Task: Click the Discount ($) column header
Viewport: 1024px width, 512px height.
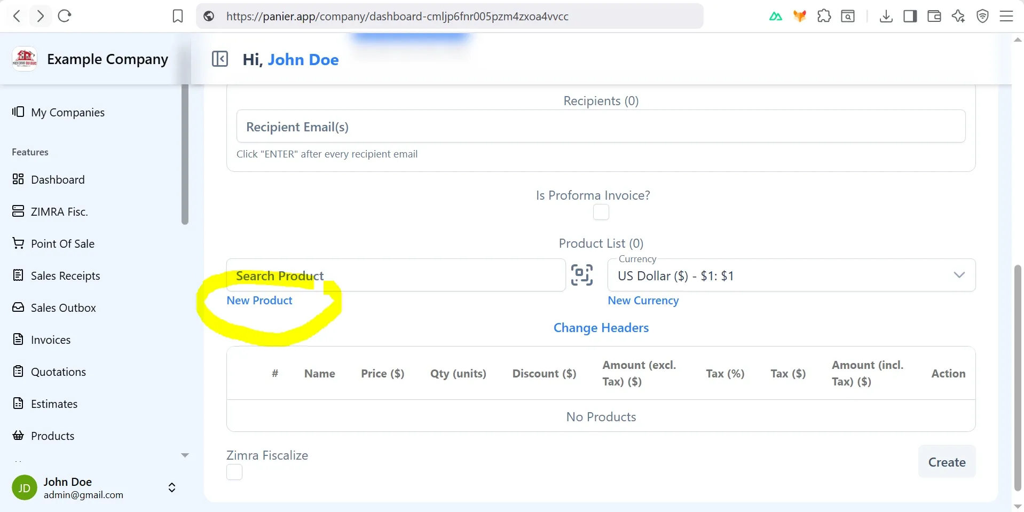Action: (x=545, y=373)
